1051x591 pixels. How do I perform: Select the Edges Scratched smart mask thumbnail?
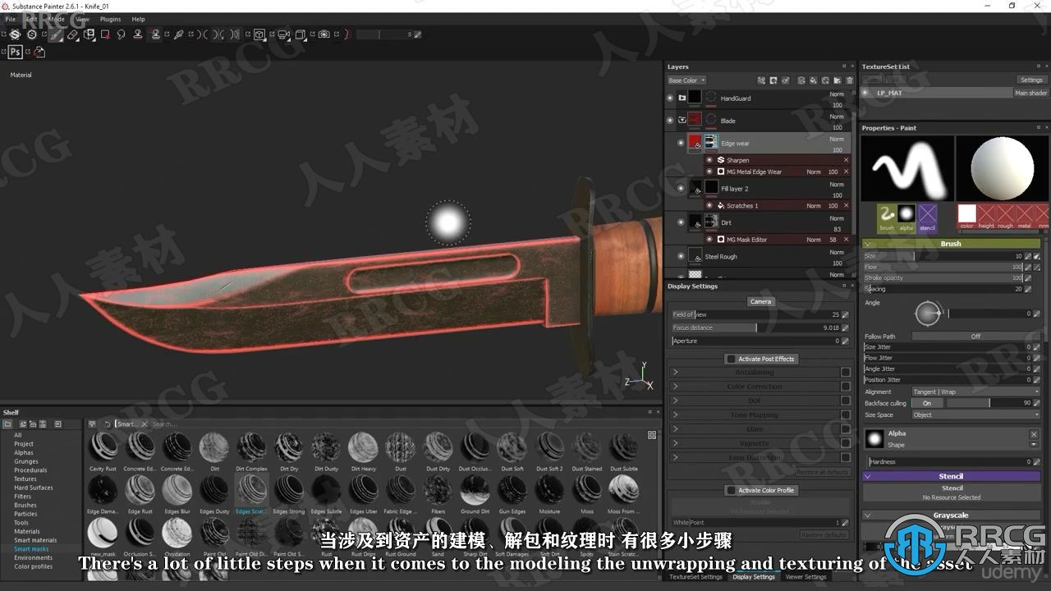pyautogui.click(x=251, y=489)
